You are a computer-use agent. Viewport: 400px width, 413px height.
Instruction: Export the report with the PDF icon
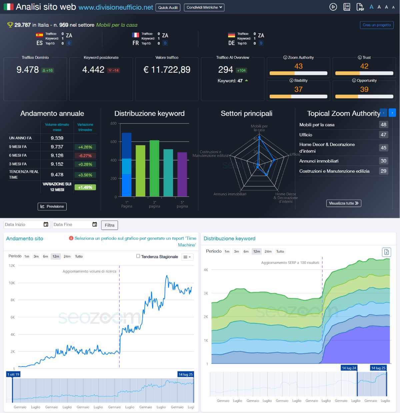(x=360, y=7)
